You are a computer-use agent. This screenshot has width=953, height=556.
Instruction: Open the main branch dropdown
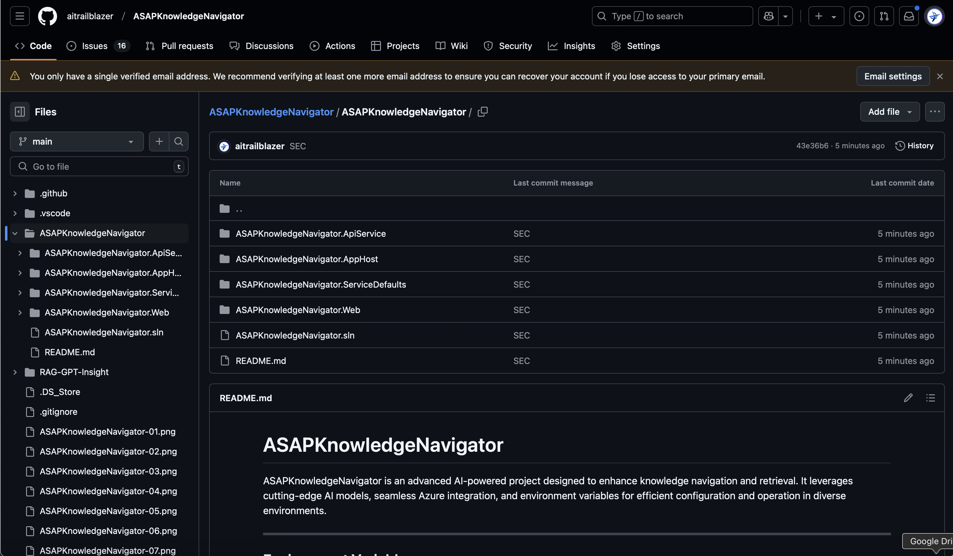coord(77,141)
